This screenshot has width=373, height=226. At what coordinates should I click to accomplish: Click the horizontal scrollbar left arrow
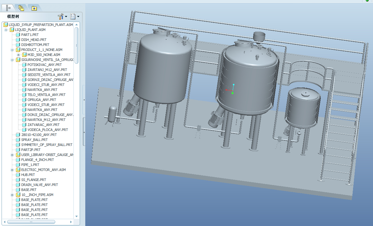[4, 222]
